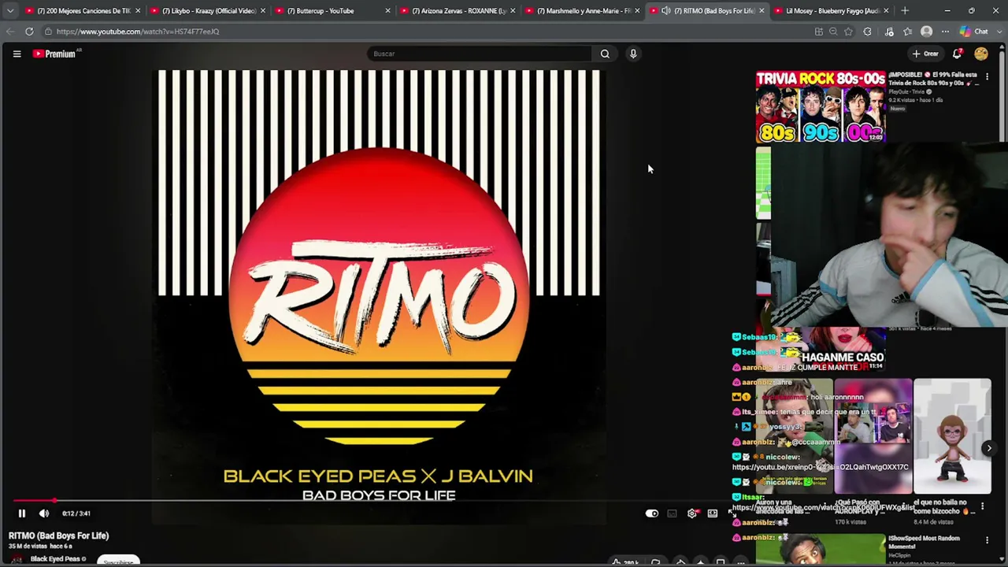Open the player settings gear

click(692, 513)
